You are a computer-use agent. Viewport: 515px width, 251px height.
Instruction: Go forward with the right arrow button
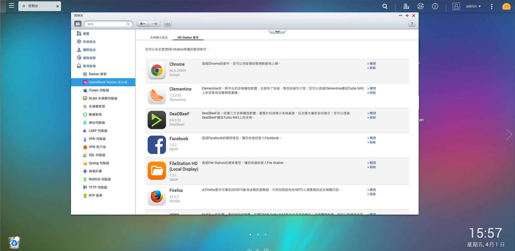(155, 24)
